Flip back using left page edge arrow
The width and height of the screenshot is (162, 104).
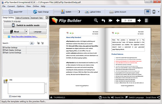(53, 60)
